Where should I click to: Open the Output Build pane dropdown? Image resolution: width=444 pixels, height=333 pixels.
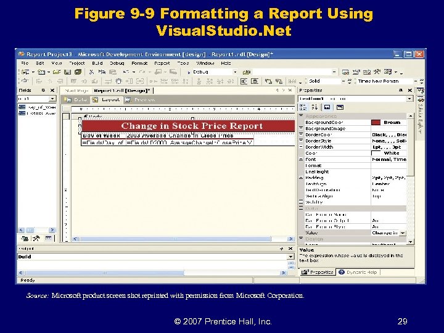tap(290, 257)
